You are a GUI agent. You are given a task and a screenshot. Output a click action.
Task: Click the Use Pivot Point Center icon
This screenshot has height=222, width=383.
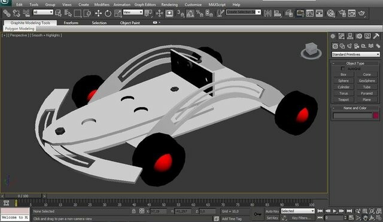tap(148, 13)
